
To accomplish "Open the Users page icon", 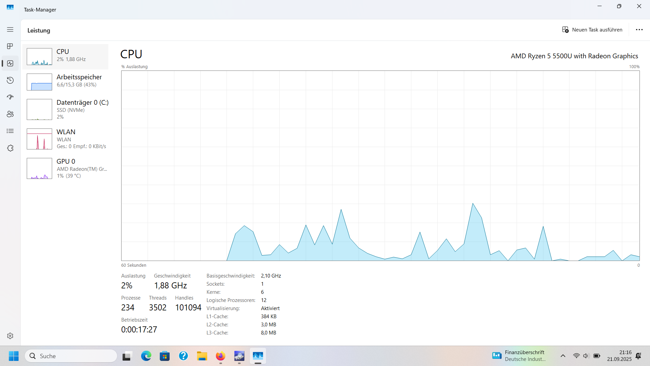I will tap(10, 114).
